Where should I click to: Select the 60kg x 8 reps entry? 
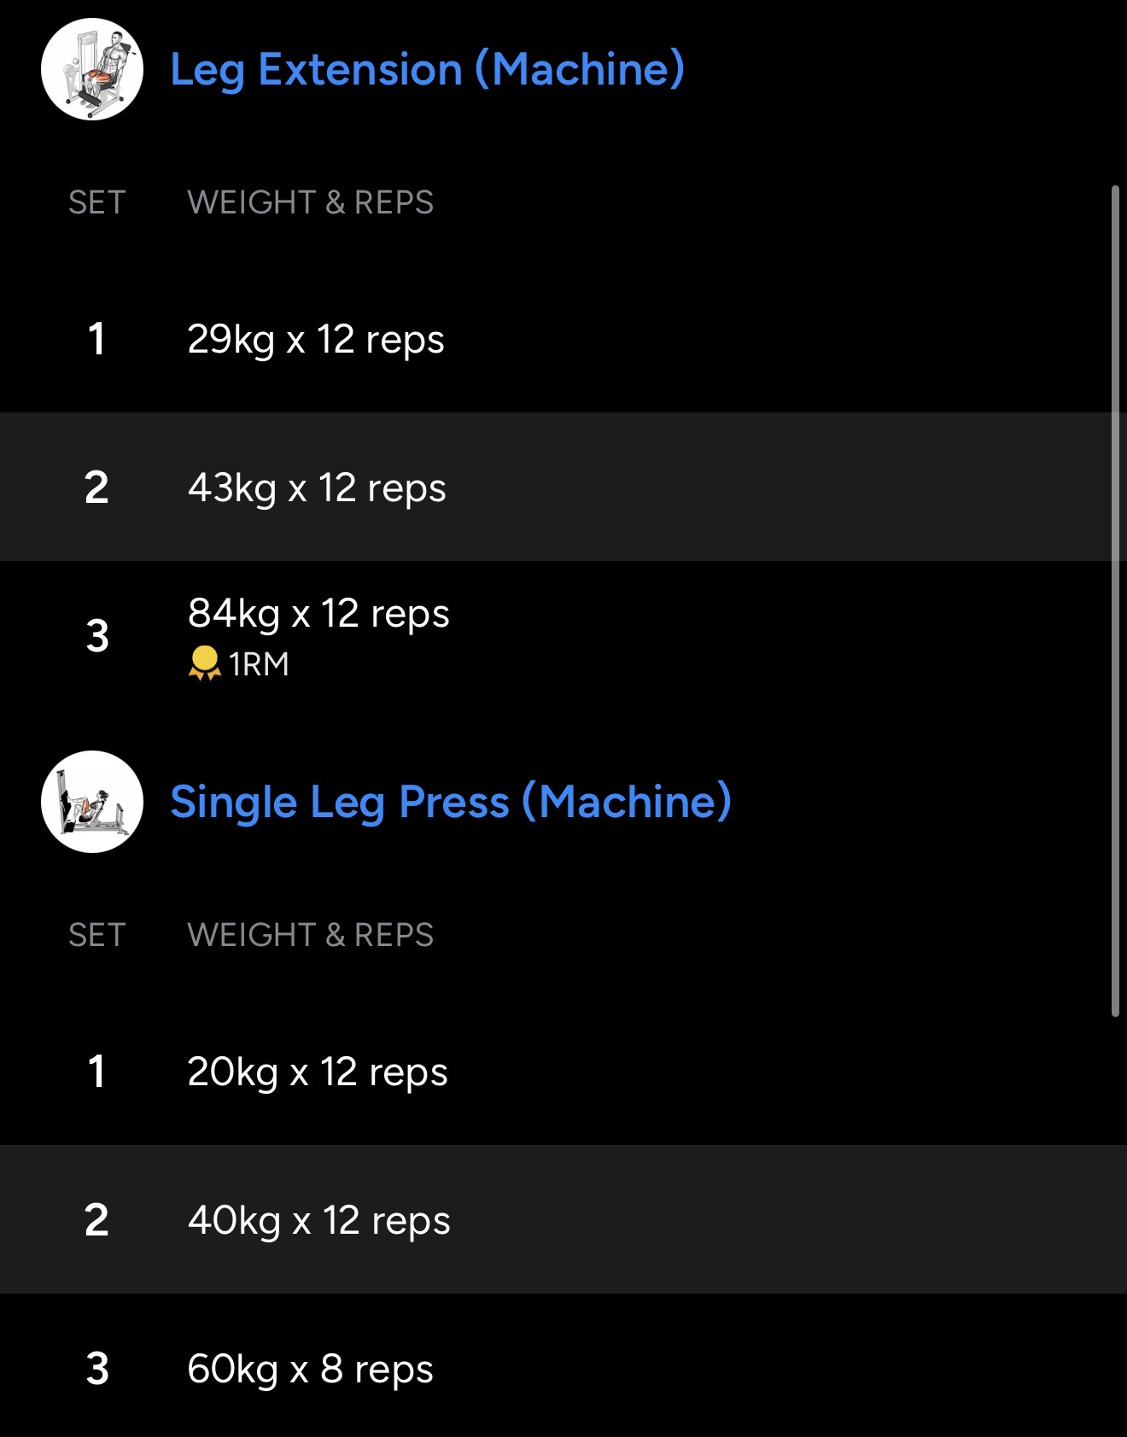310,1369
